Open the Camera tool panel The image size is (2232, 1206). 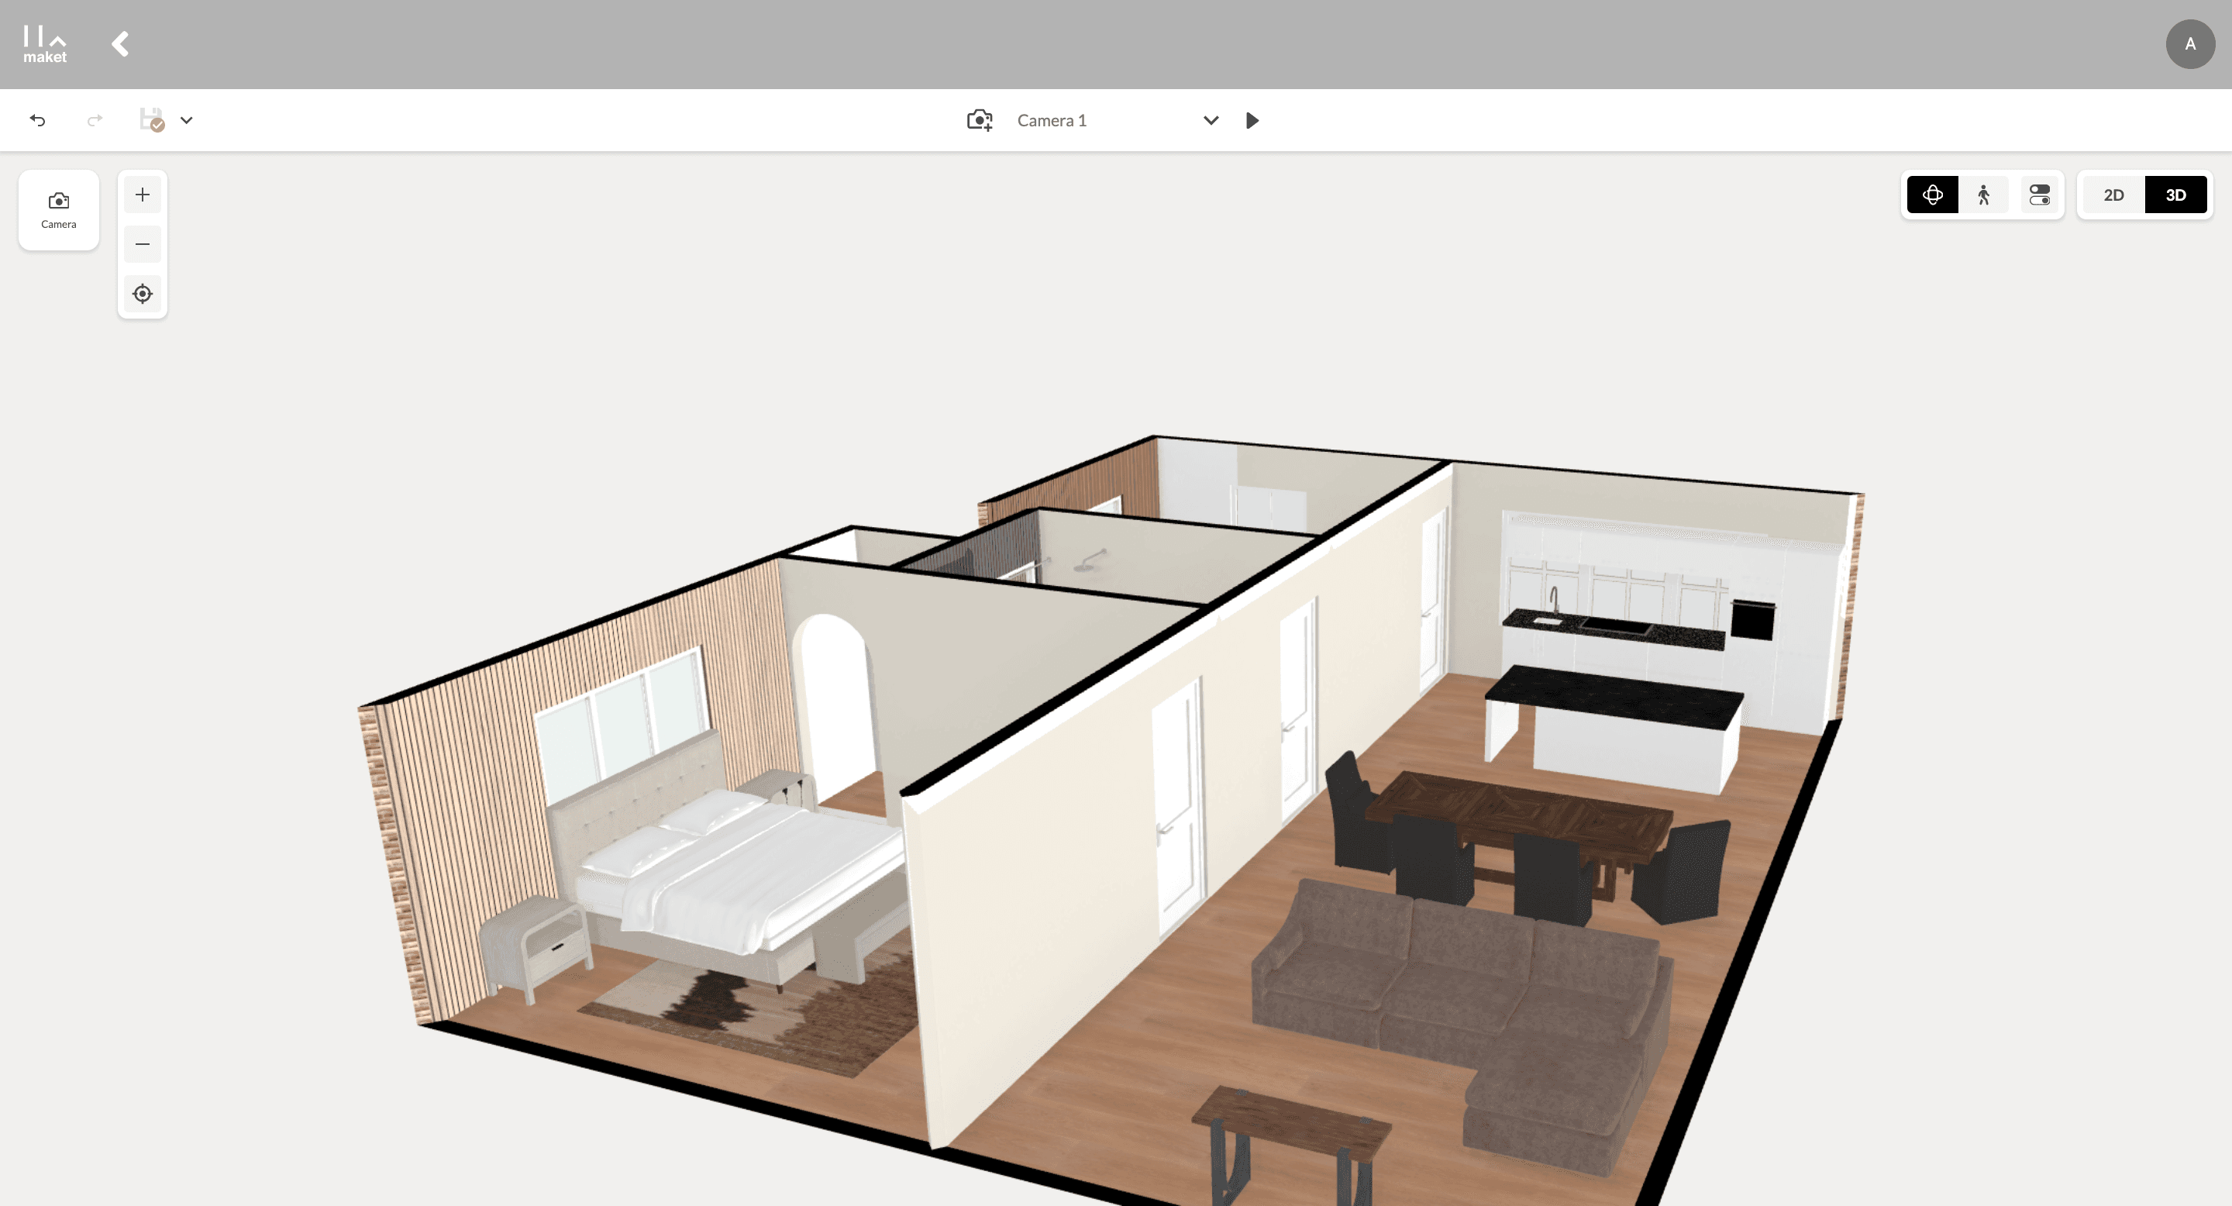[x=59, y=211]
